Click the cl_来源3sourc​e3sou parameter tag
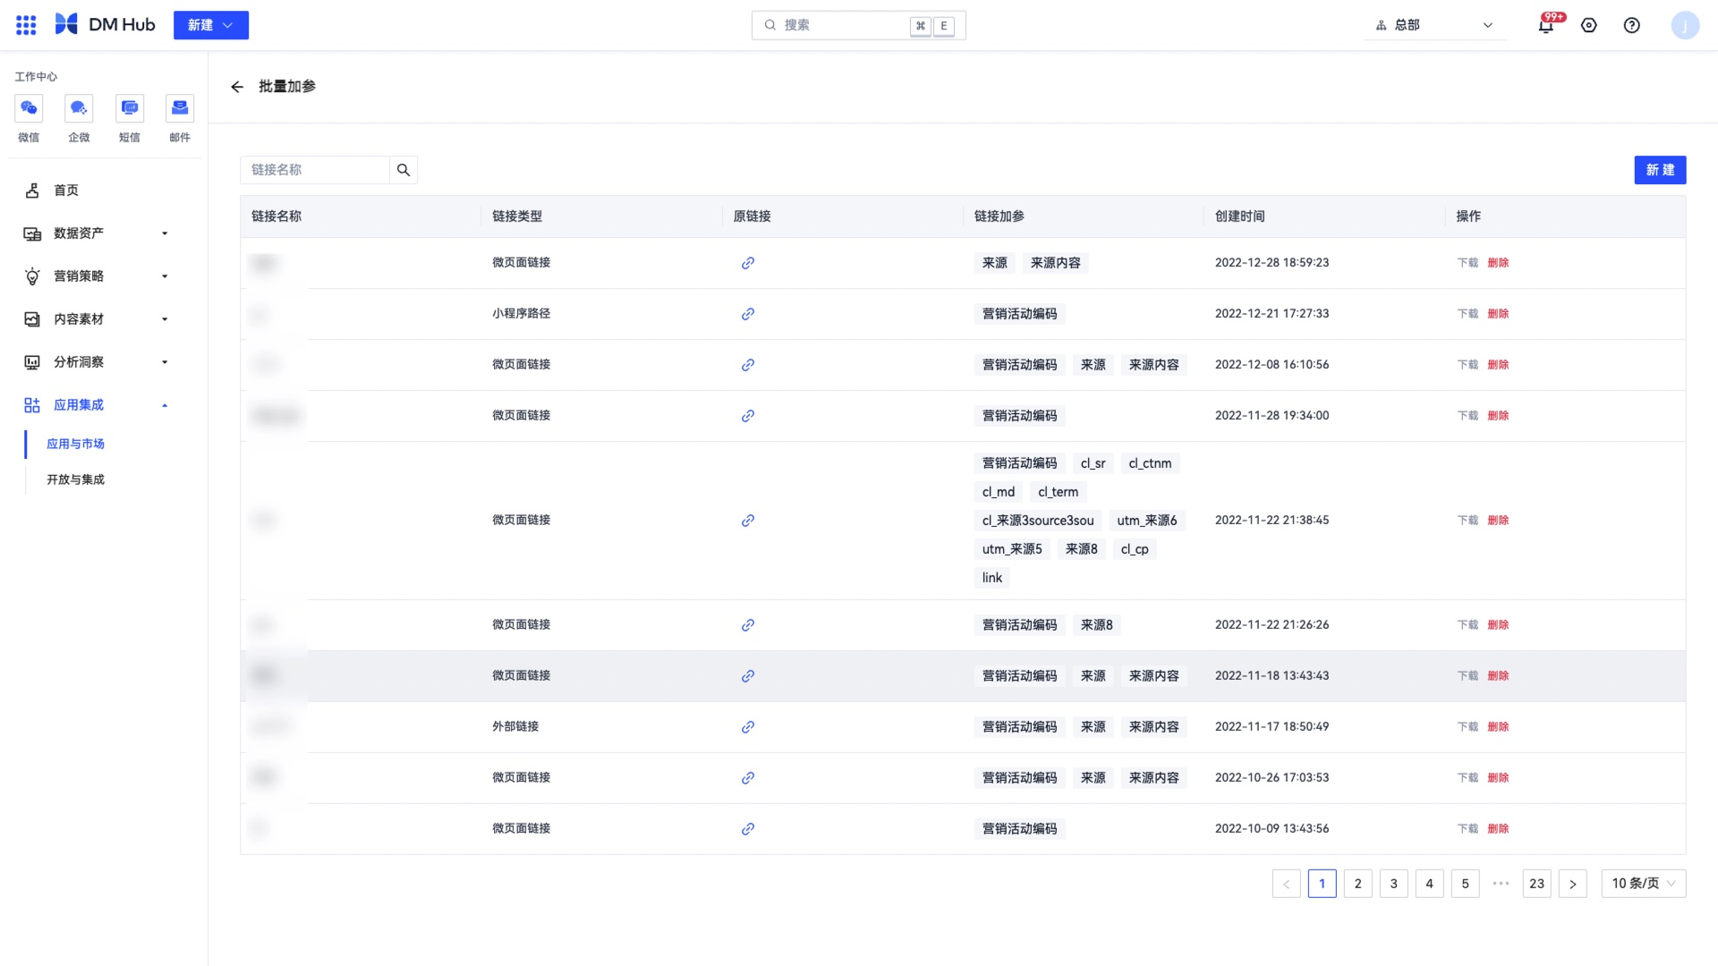Viewport: 1718px width, 966px height. [x=1038, y=521]
